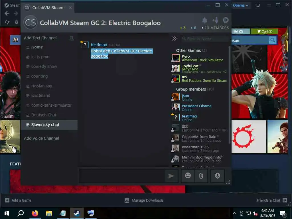Click the pin icon beside Add Text Channel
This screenshot has height=219, width=292.
(72, 38)
